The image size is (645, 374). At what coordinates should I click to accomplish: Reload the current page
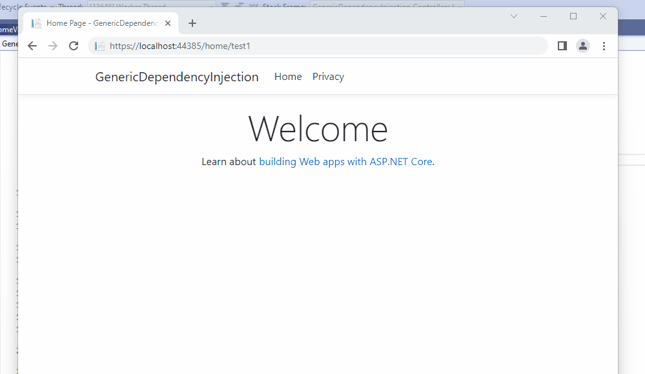(x=74, y=46)
